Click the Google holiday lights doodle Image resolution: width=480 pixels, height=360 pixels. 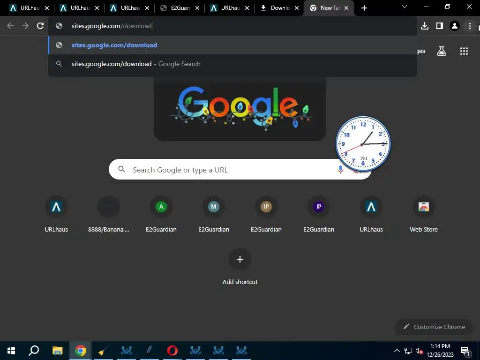click(x=240, y=109)
